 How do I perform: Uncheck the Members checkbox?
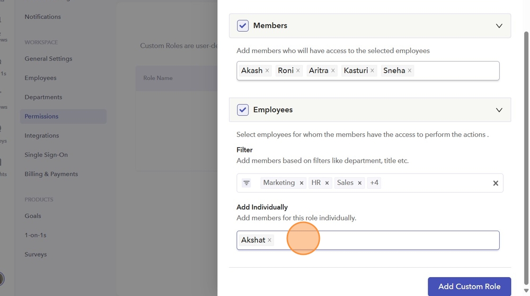(243, 26)
